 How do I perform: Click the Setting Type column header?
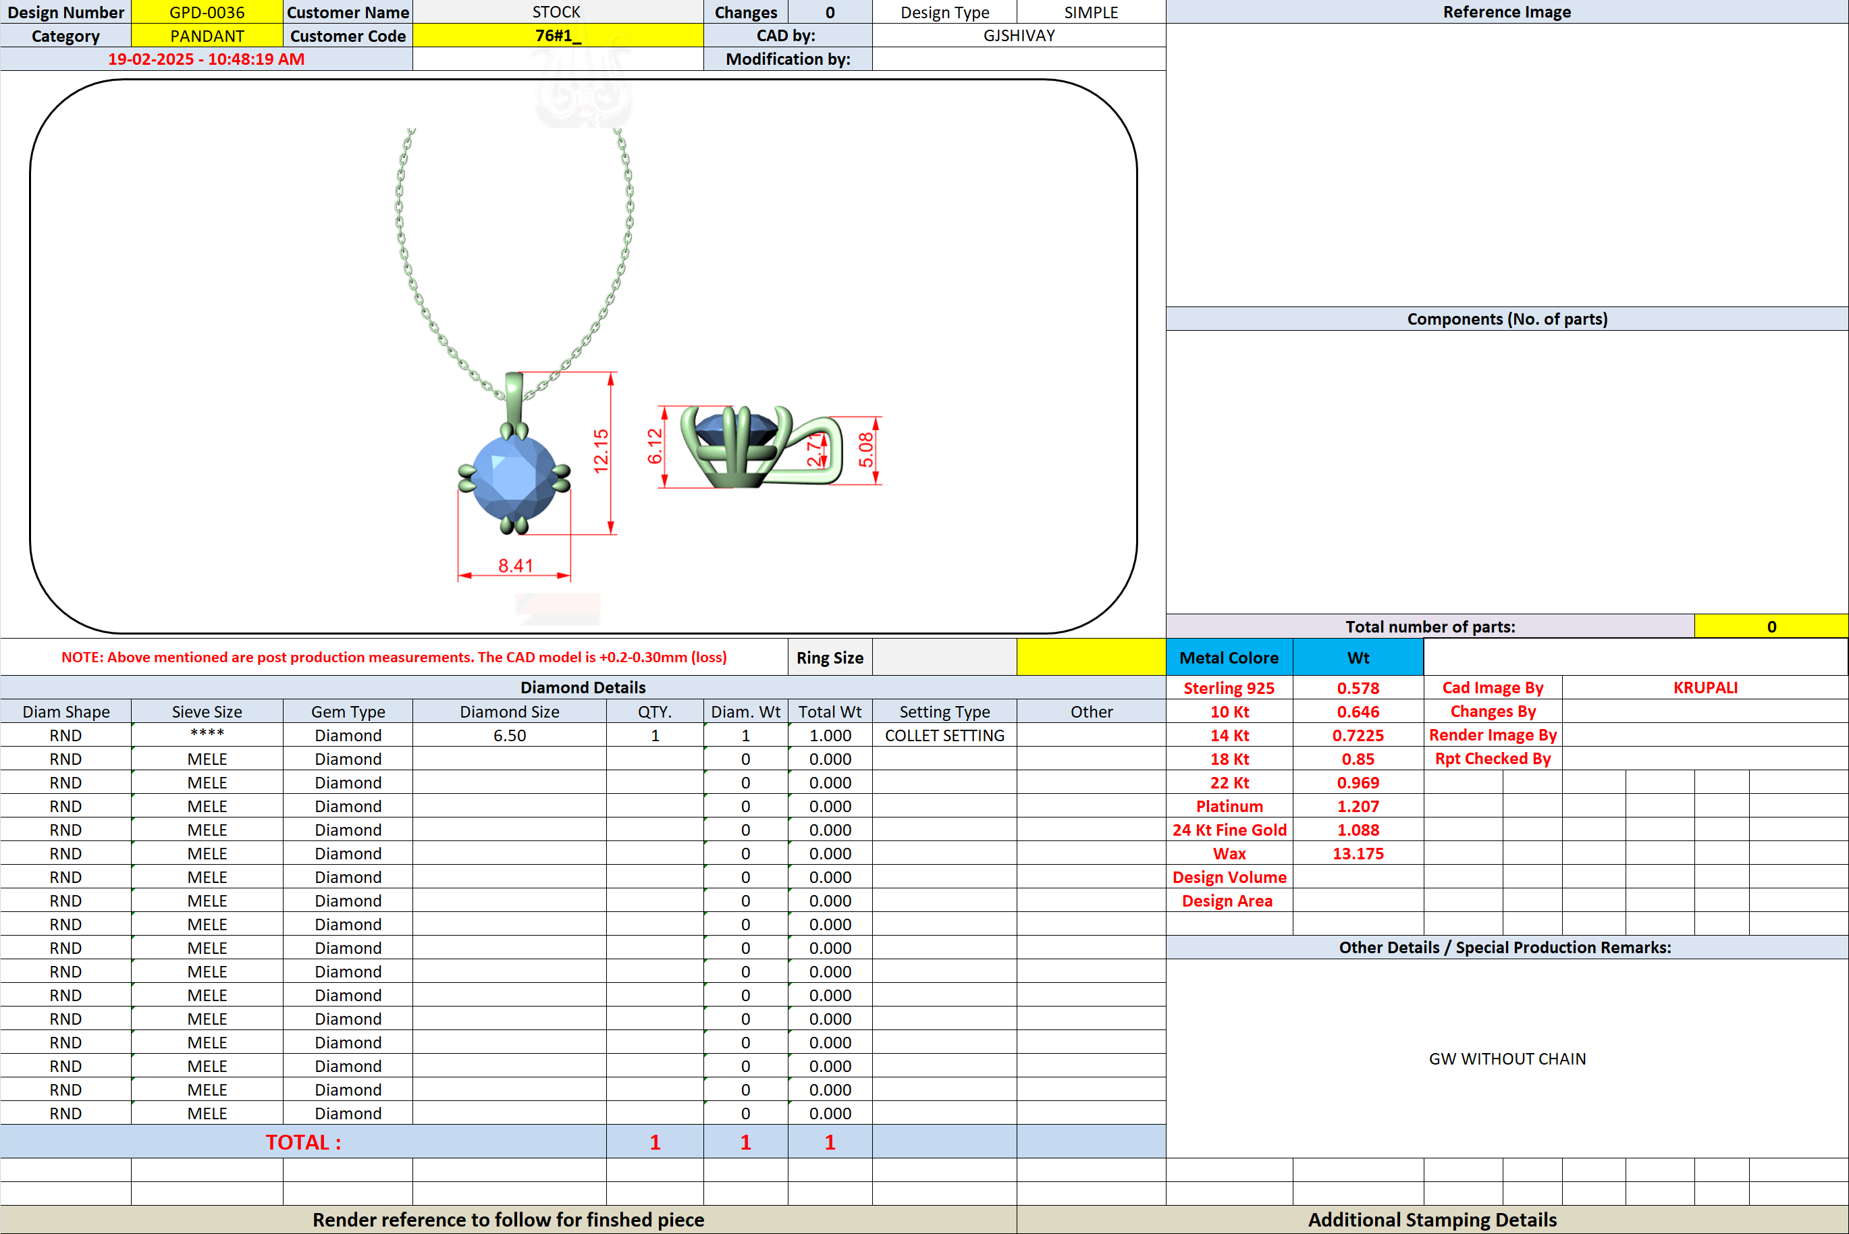(944, 712)
